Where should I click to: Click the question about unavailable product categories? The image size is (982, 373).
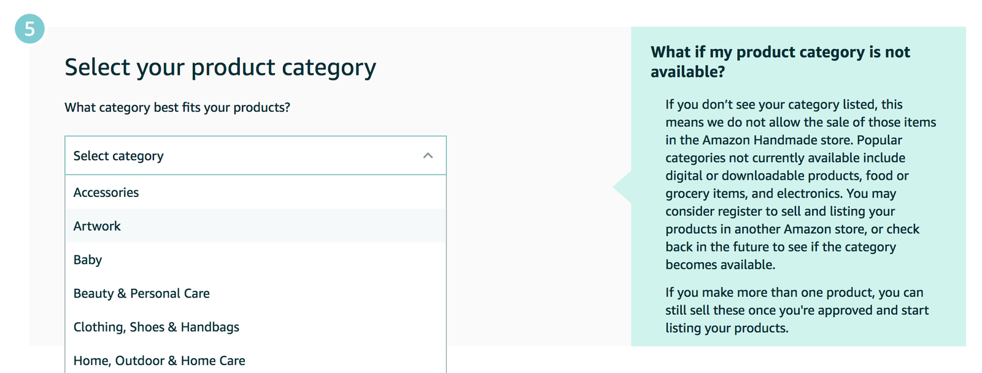click(780, 61)
